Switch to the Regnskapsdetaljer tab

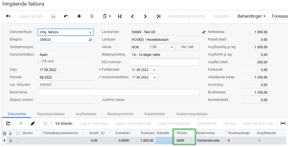click(x=51, y=114)
